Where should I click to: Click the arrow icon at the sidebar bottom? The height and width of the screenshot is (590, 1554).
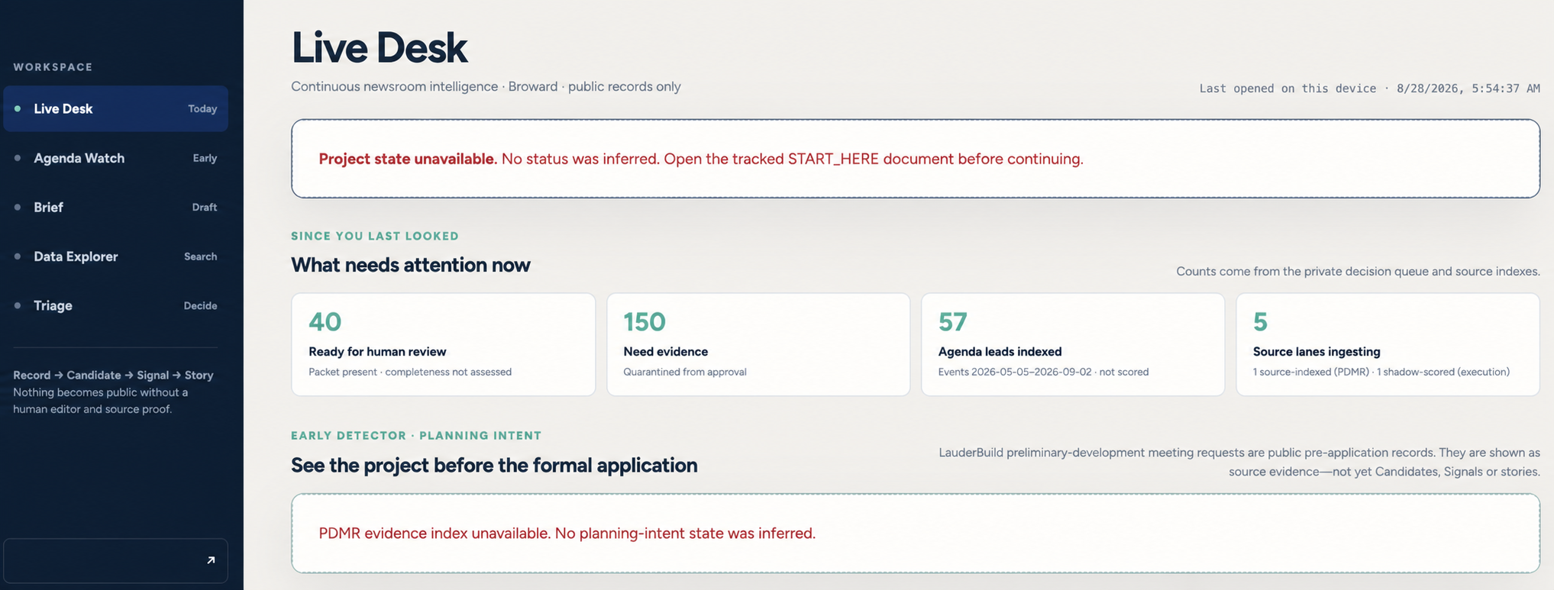pyautogui.click(x=211, y=560)
